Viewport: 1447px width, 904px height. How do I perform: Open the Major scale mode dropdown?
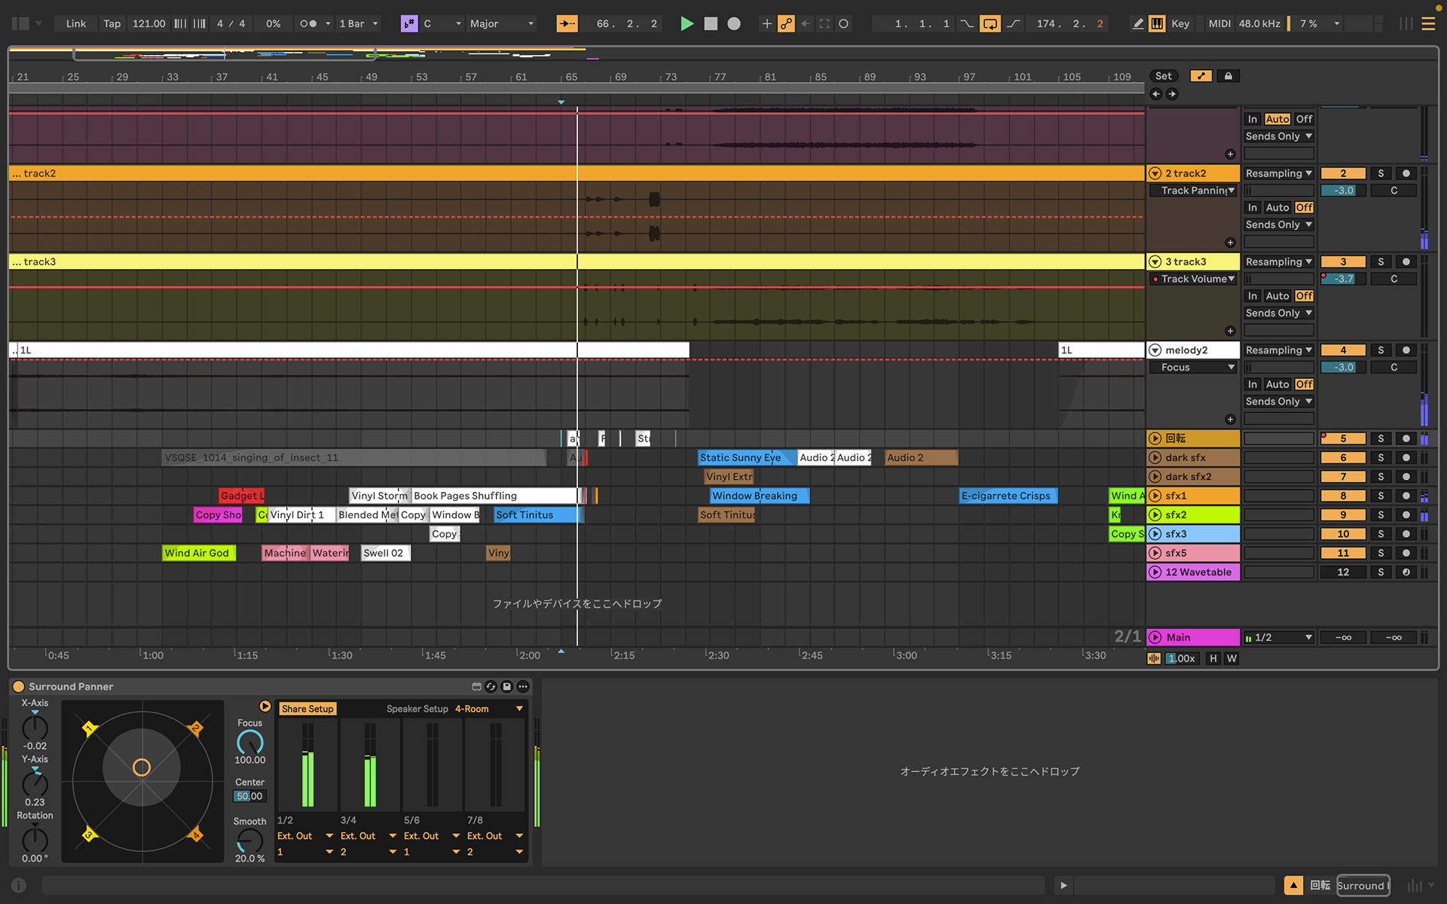click(x=502, y=23)
